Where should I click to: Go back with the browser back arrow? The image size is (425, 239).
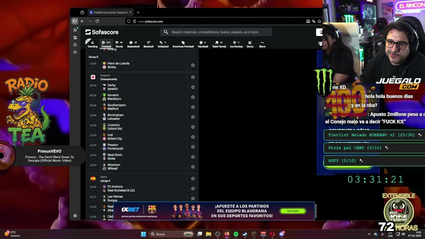coord(82,21)
